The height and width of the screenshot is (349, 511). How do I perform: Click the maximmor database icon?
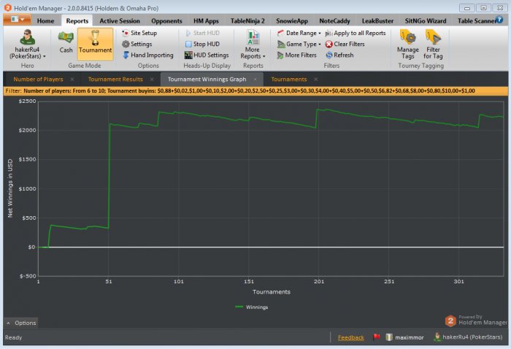tap(389, 337)
